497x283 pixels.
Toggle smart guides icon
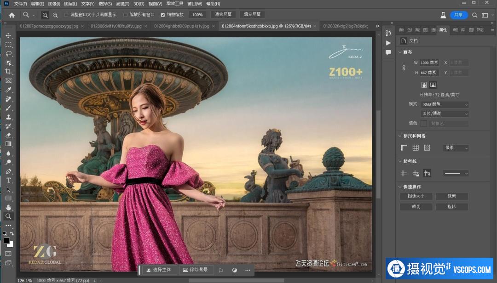[x=427, y=173]
